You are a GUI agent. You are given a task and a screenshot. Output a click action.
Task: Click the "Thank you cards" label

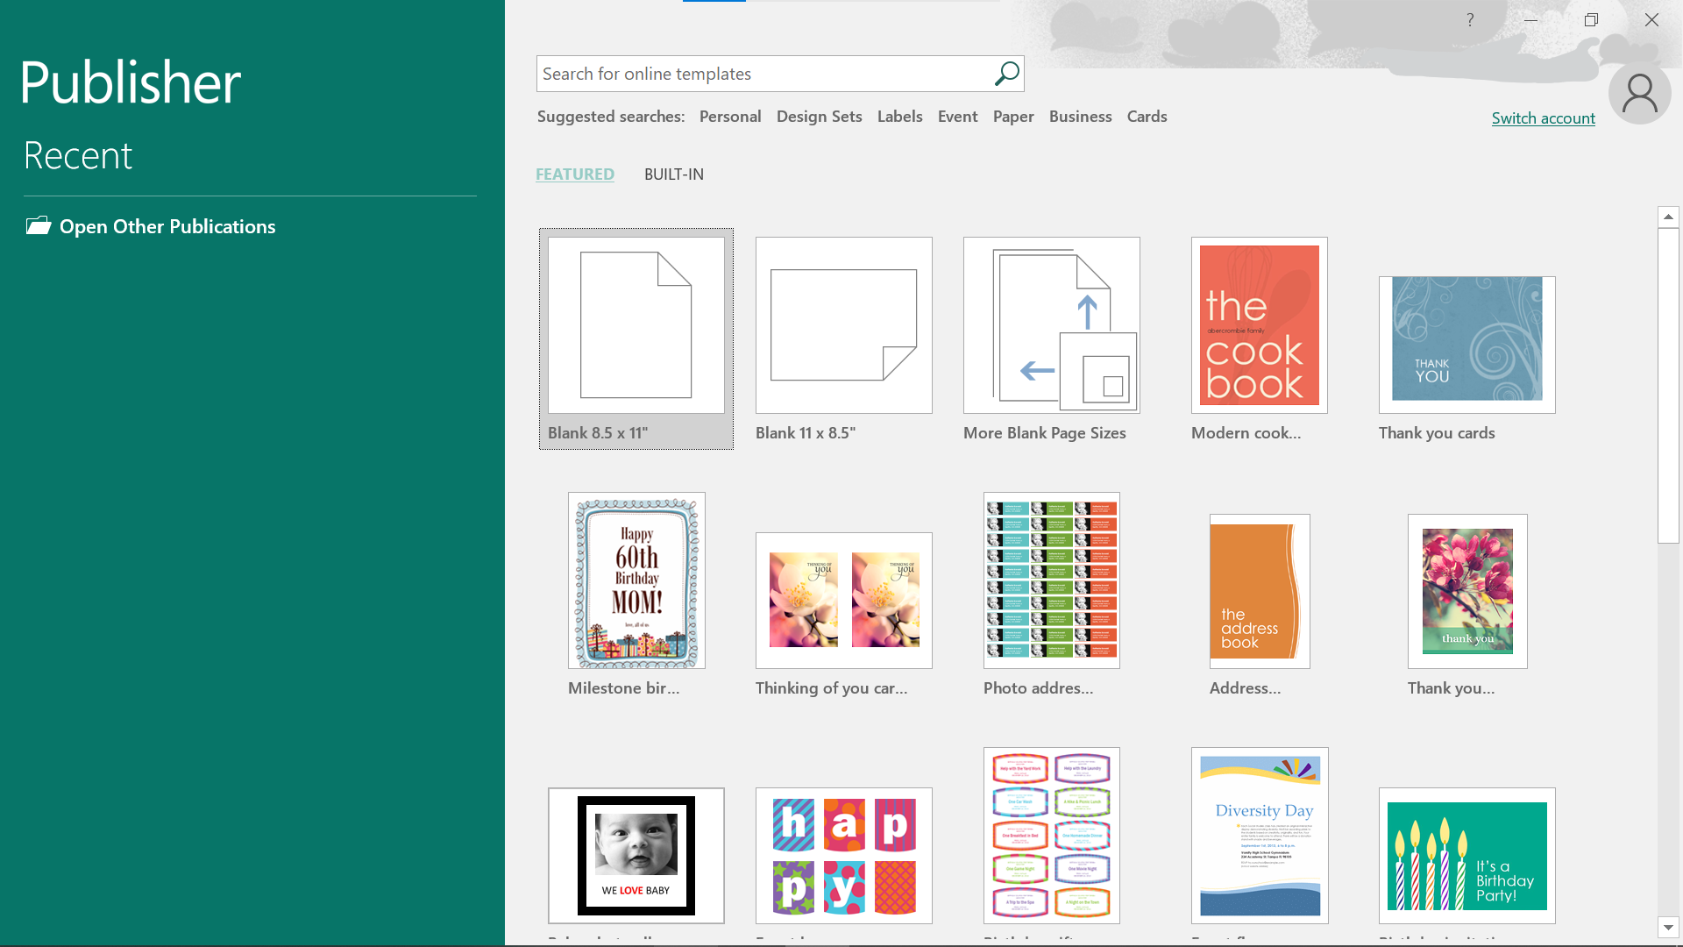1437,433
